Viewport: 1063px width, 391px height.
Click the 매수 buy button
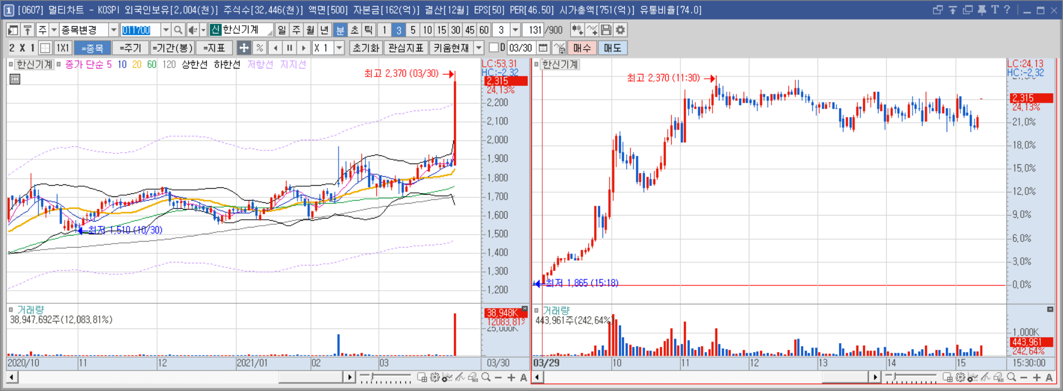[x=582, y=48]
